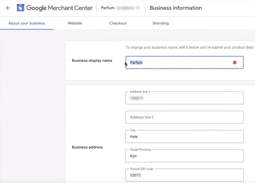255x183 pixels.
Task: Click the red extension icon in name field
Action: (234, 63)
